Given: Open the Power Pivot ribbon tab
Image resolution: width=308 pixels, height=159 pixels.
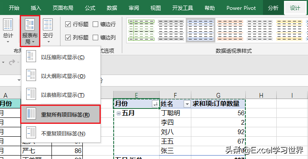Looking at the screenshot, I should pos(241,8).
